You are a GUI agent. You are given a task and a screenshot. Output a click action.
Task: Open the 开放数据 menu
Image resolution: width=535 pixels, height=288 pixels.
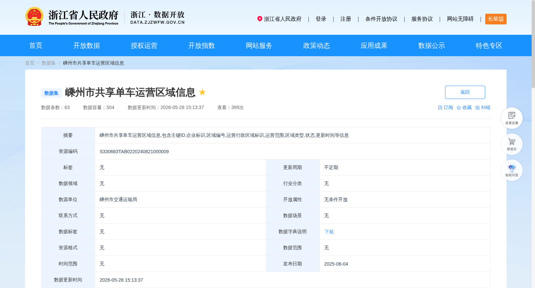87,45
